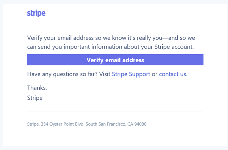Follow the contact us link
Screen dimensions: 228x150
pos(172,74)
